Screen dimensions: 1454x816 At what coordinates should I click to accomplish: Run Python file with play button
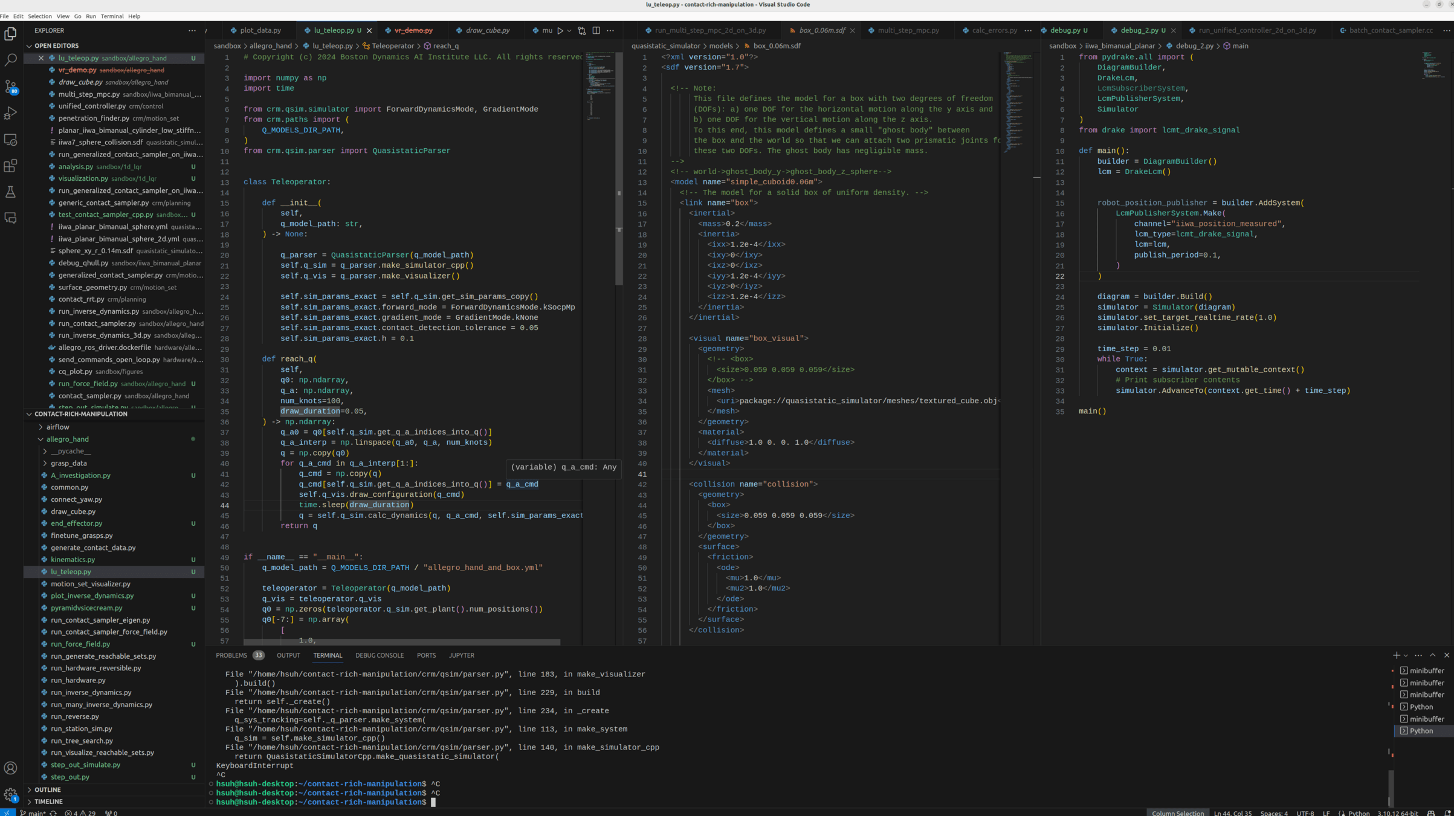tap(560, 30)
